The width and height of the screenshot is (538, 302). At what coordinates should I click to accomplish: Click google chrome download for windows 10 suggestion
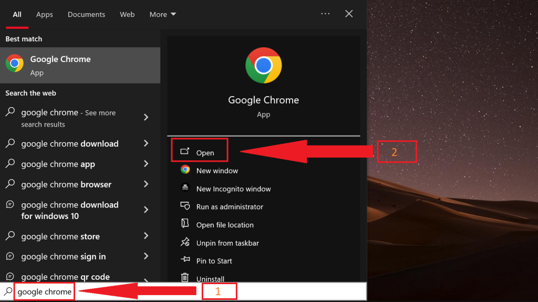pos(70,210)
